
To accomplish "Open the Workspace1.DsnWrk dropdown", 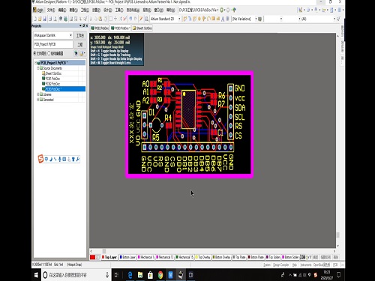I will click(x=70, y=35).
